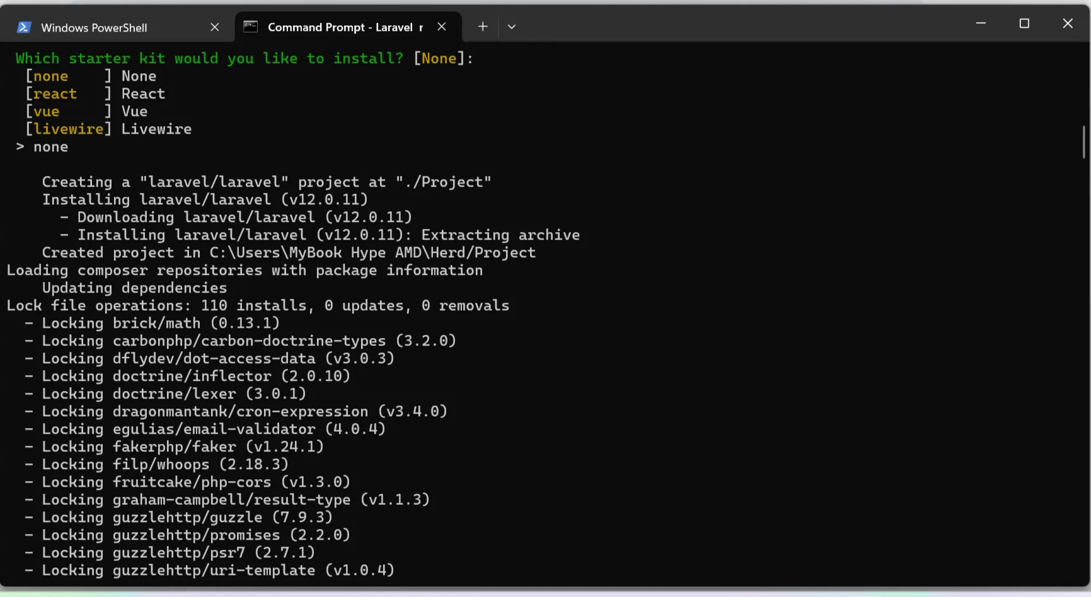Click the vertical scrollbar thumb

(x=1084, y=142)
